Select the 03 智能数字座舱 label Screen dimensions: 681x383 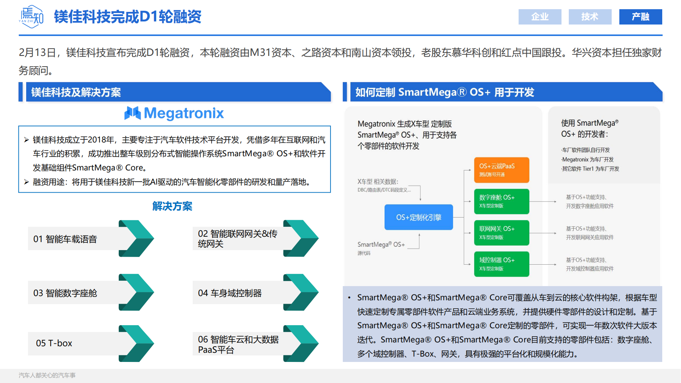pyautogui.click(x=65, y=293)
